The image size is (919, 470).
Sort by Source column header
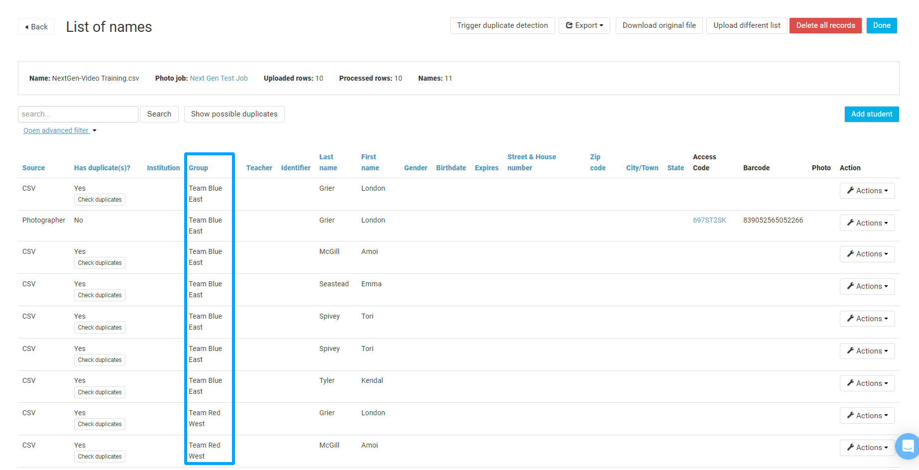(x=33, y=168)
